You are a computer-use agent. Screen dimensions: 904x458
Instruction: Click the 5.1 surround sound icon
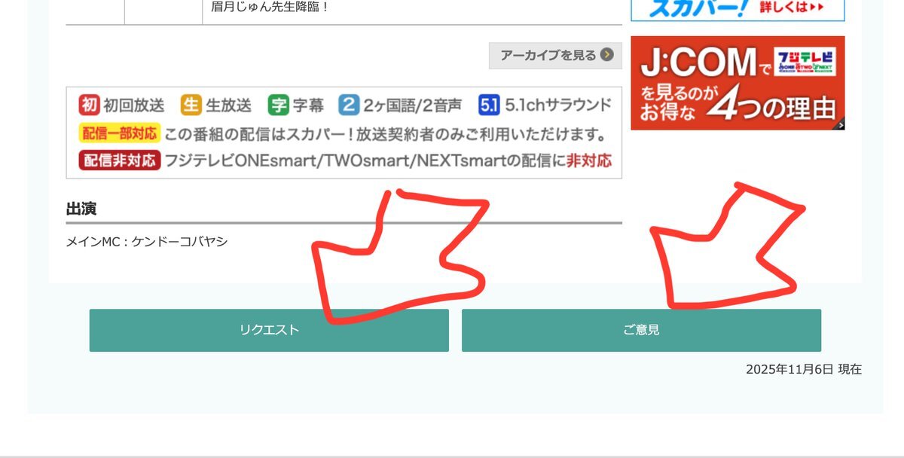tap(489, 105)
